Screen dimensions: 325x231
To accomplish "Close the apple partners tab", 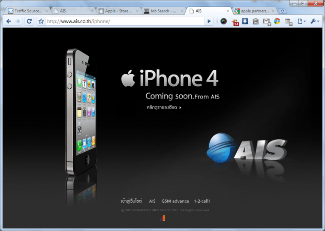I will (x=272, y=11).
